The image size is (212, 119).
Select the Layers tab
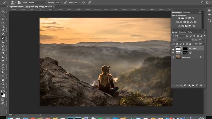[174, 32]
